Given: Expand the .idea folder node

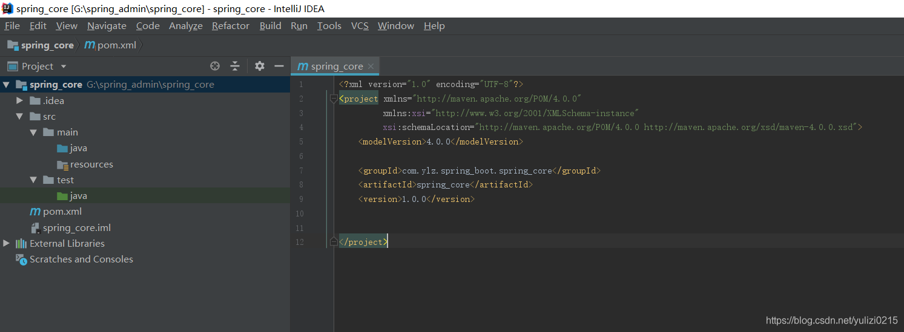Looking at the screenshot, I should pyautogui.click(x=19, y=100).
